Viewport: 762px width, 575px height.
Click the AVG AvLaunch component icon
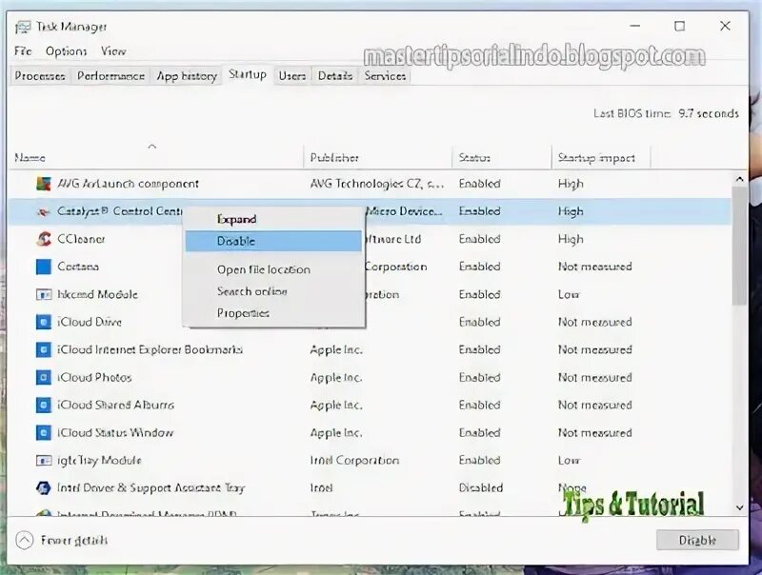pyautogui.click(x=43, y=184)
